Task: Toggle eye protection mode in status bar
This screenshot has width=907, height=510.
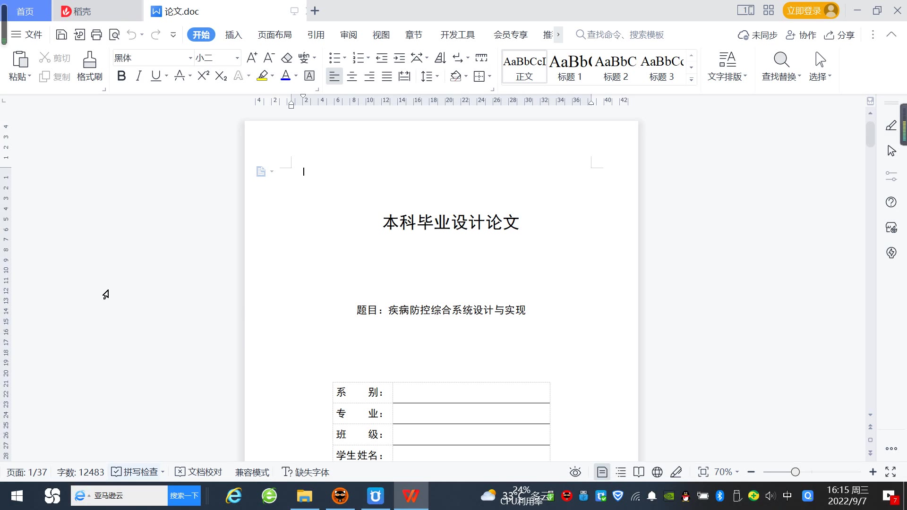Action: (575, 472)
